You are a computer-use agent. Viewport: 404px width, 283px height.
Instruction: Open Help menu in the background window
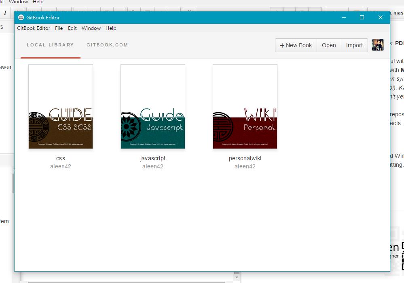38,2
